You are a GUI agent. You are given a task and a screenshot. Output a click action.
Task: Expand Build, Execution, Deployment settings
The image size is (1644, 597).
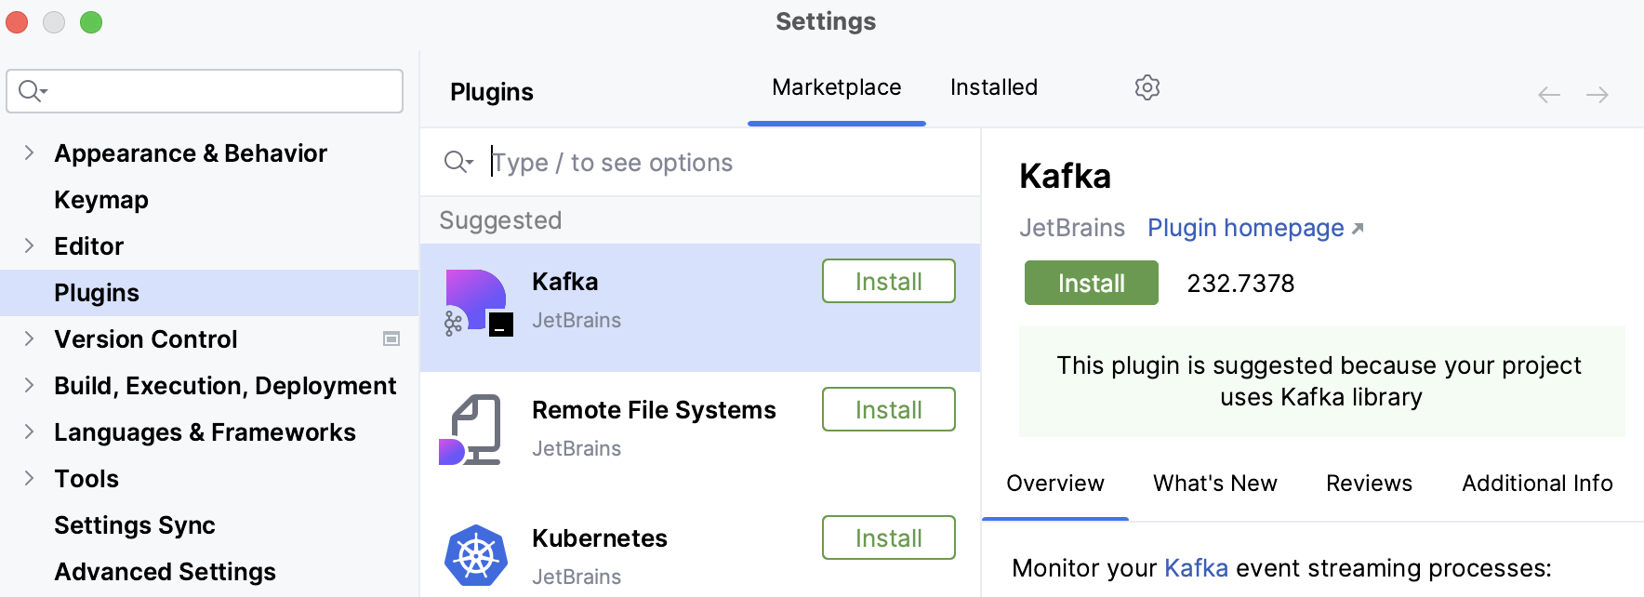point(29,386)
